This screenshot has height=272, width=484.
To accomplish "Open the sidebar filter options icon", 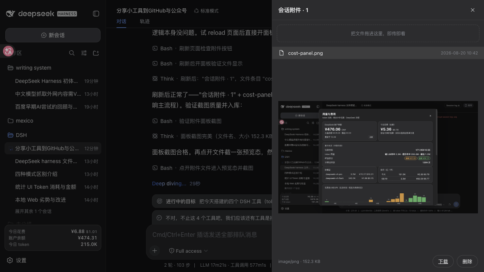I will (84, 53).
